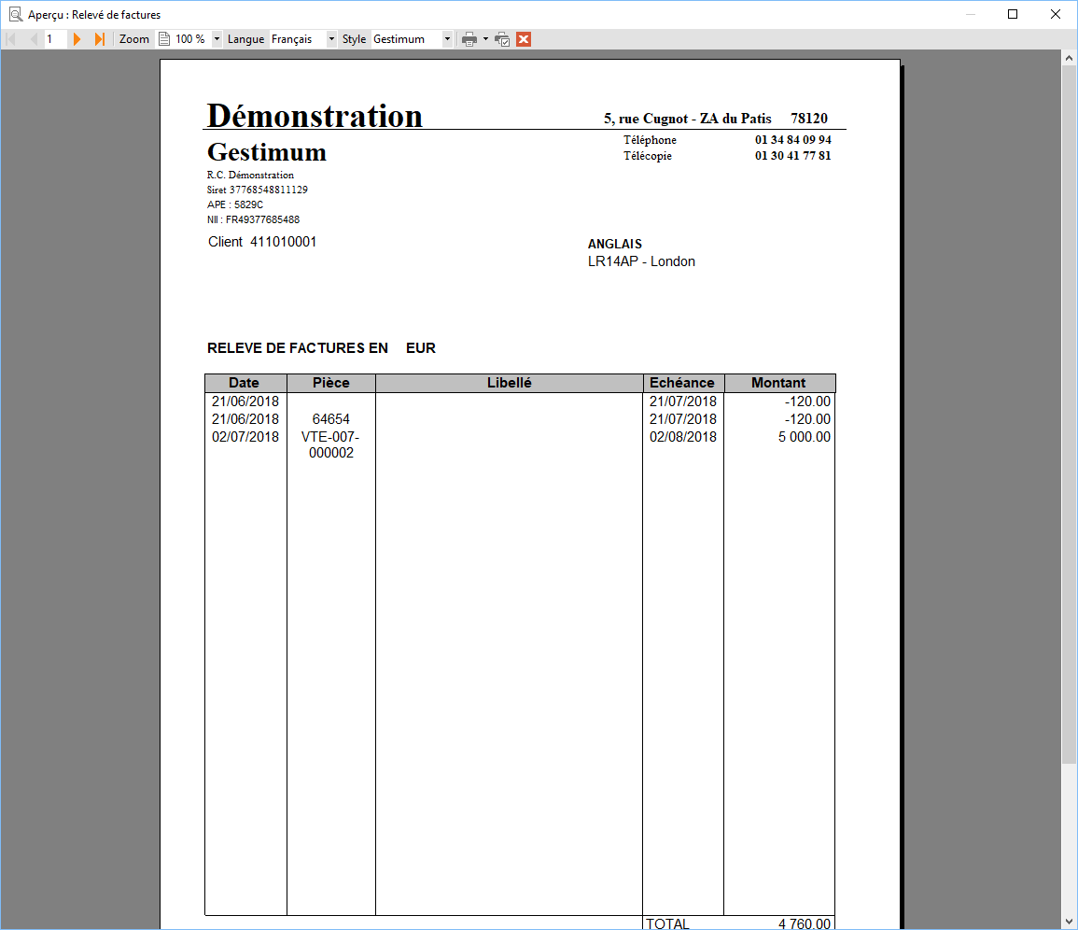The height and width of the screenshot is (930, 1078).
Task: Print the invoice statement
Action: coord(469,39)
